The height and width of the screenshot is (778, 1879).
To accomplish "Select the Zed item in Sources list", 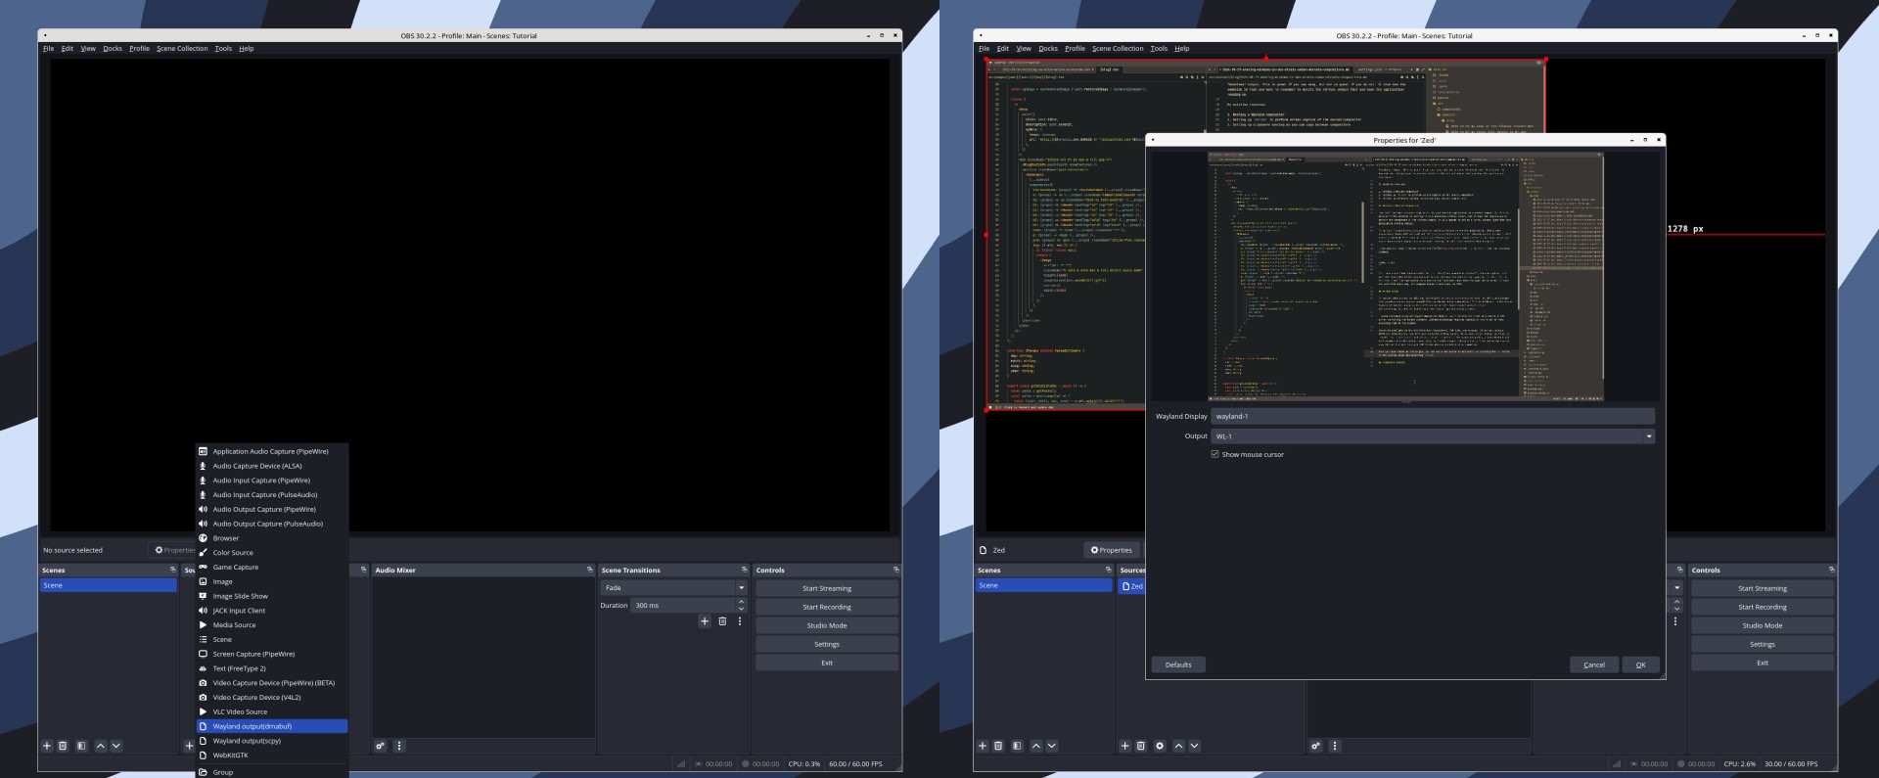I will (x=1131, y=586).
